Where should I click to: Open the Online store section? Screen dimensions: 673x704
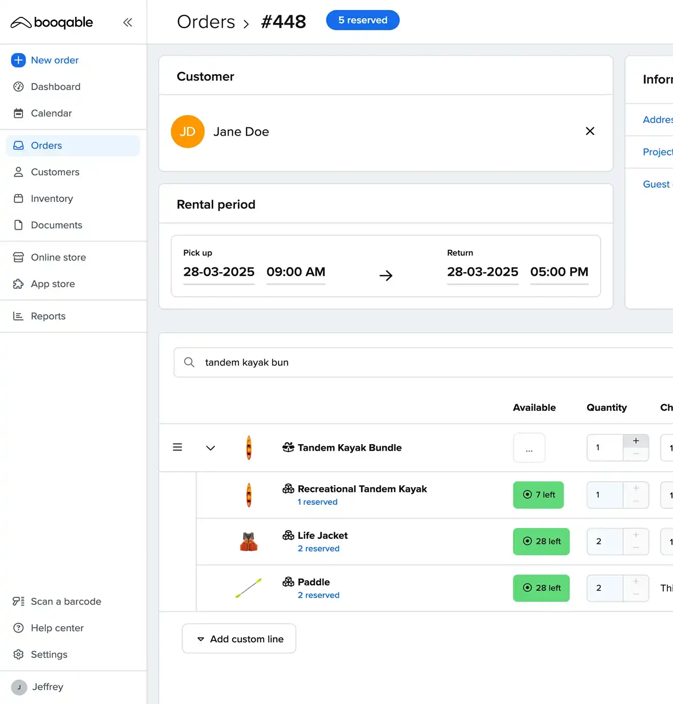point(58,257)
